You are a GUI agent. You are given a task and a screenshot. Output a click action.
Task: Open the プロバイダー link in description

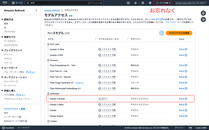pos(171,22)
